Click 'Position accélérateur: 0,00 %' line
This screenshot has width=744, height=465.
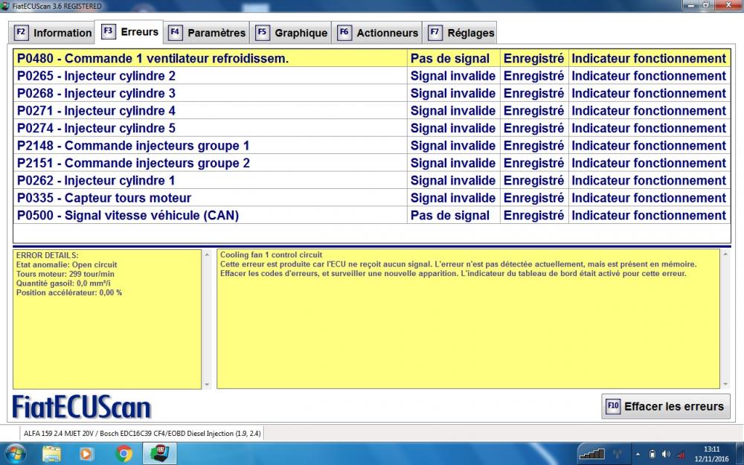[68, 292]
